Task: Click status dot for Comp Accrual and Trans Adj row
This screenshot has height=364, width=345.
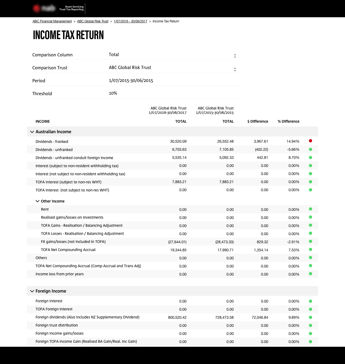Action: [310, 266]
